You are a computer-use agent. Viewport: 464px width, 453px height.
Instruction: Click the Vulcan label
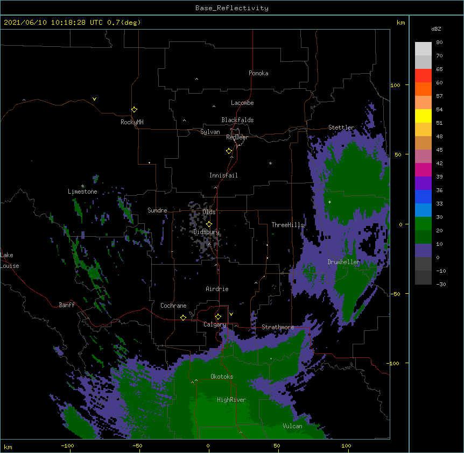292,426
